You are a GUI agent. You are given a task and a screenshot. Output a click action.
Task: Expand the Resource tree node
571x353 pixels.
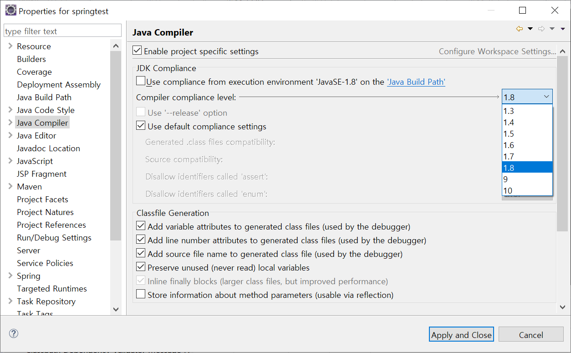pyautogui.click(x=10, y=46)
